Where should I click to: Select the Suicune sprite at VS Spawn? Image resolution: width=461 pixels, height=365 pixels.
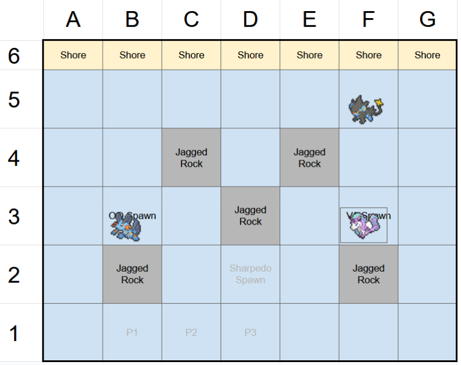(x=363, y=225)
